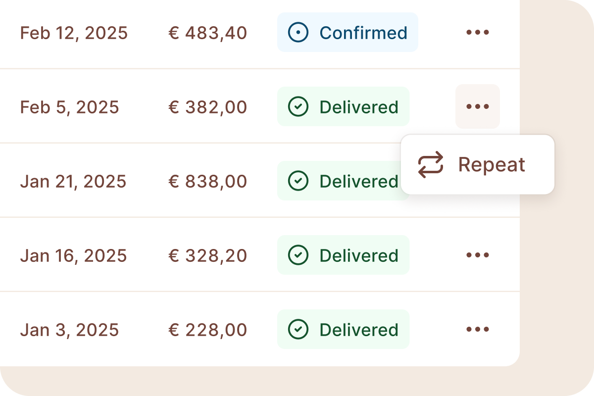Image resolution: width=594 pixels, height=396 pixels.
Task: Select the Feb 12, 2025 date entry
Action: click(x=73, y=33)
